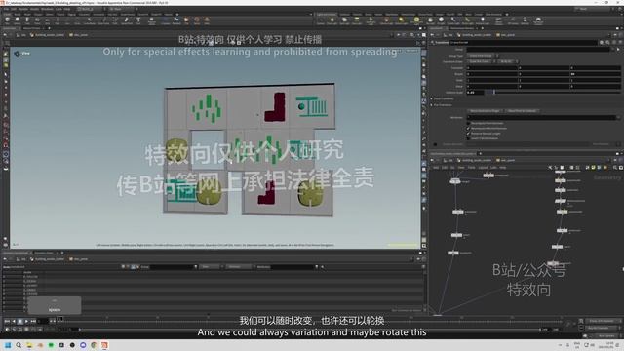
Task: Open the File menu
Action: [x=7, y=9]
